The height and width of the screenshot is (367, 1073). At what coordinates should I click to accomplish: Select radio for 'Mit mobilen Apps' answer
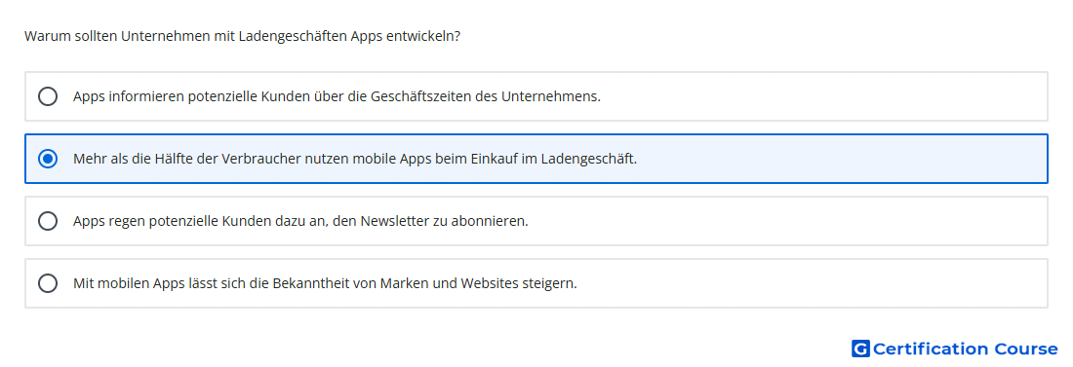[x=47, y=283]
